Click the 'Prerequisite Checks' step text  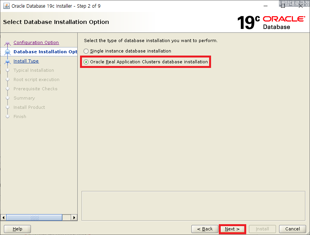click(x=36, y=89)
